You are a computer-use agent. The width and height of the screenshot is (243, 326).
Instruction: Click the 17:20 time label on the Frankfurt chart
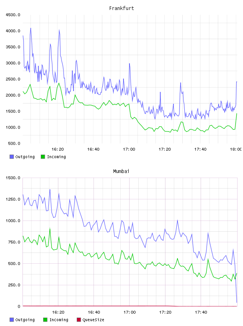[165, 149]
